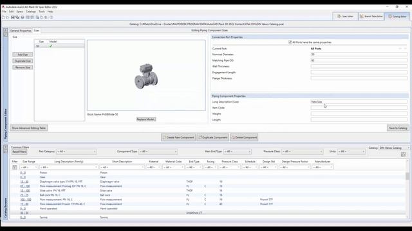412x231 pixels.
Task: Open the Edit menu
Action: coord(12,12)
